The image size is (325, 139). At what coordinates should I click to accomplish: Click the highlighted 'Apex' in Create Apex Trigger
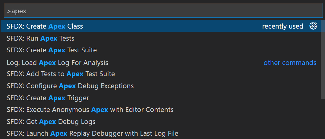57,98
